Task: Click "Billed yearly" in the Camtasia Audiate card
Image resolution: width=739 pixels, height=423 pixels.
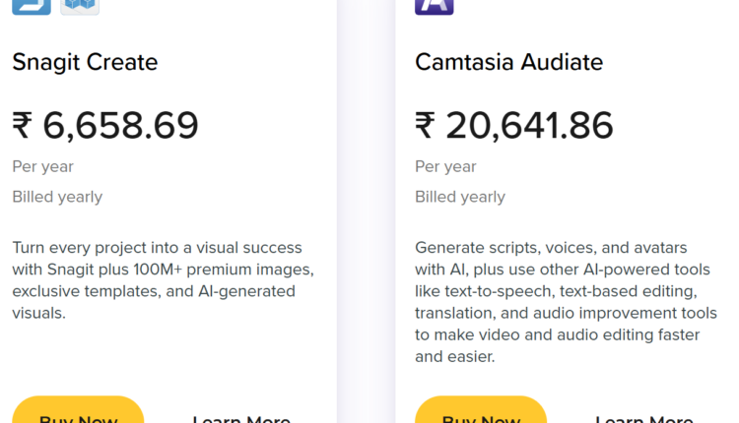Action: 460,197
